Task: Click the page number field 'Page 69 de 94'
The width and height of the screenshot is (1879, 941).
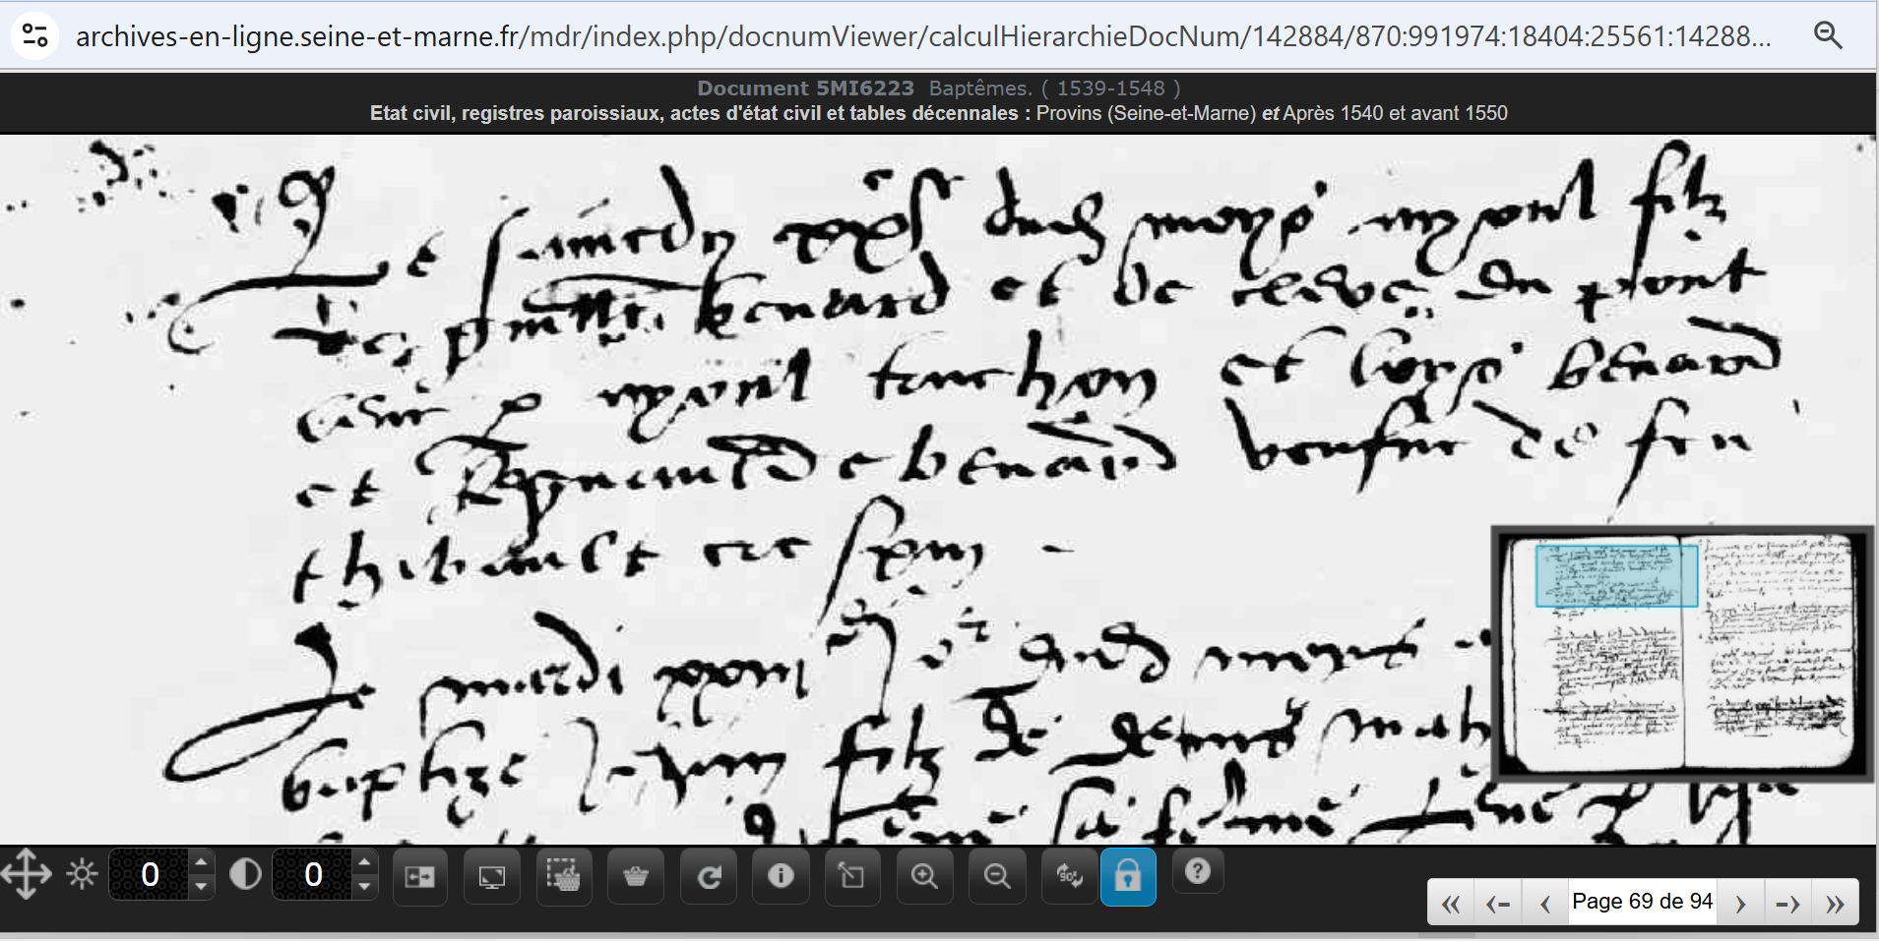Action: click(1642, 902)
